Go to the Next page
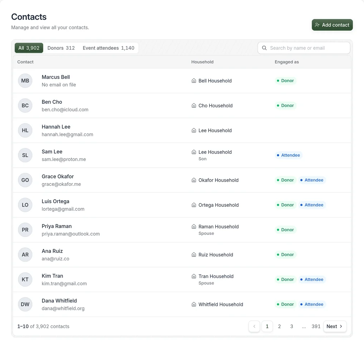The height and width of the screenshot is (349, 364). 335,326
